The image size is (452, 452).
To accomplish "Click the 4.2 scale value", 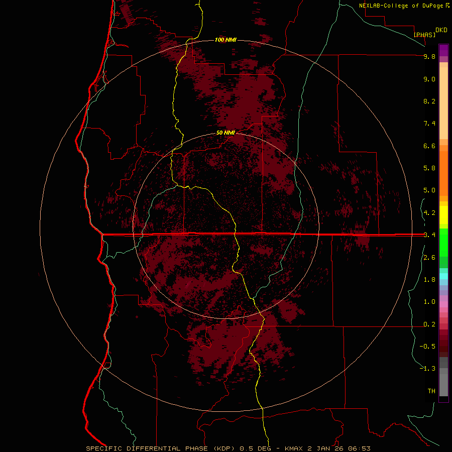I will pos(429,213).
